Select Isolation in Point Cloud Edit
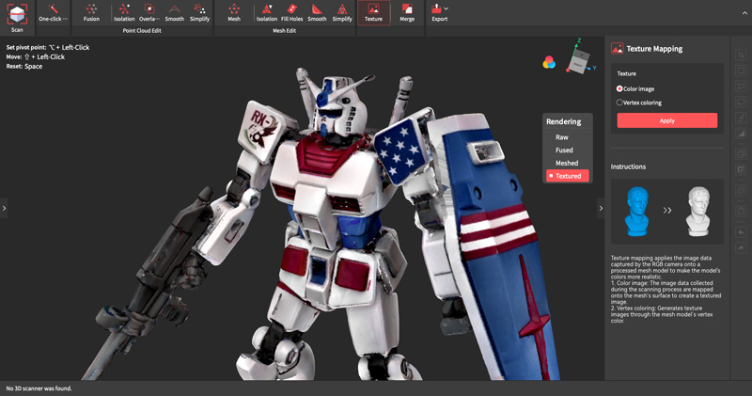This screenshot has height=396, width=752. tap(124, 13)
